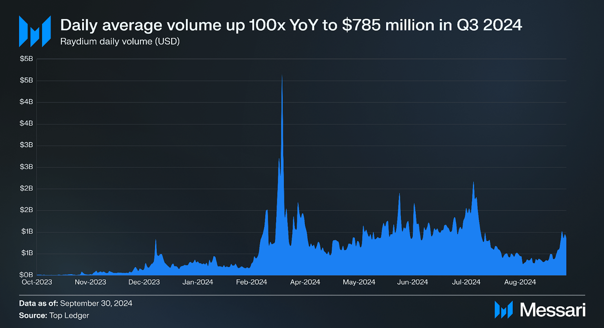Viewport: 604px width, 328px height.
Task: Click the Aug-2024 x-axis label
Action: (x=520, y=282)
